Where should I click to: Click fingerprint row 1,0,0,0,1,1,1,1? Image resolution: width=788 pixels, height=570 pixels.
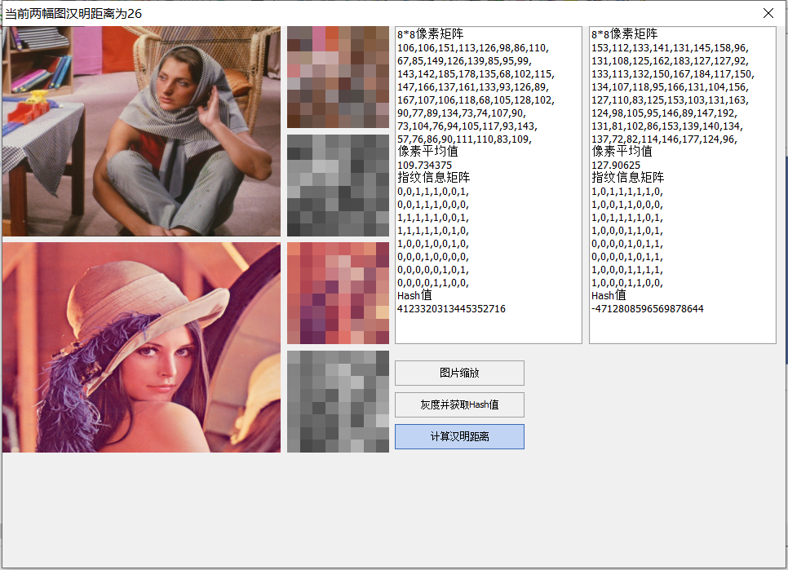[627, 270]
